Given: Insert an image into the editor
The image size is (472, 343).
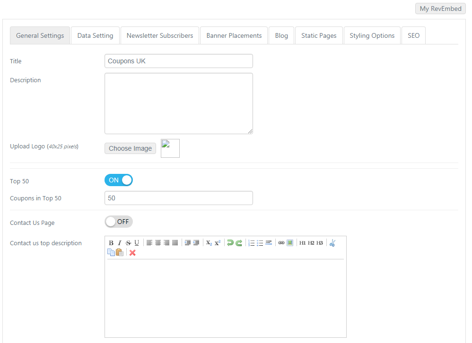Looking at the screenshot, I should point(290,243).
